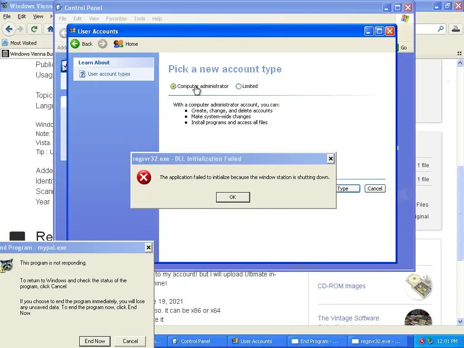Open the Help menu in Control Panel
Viewport: 464px width, 348px height.
pos(157,19)
